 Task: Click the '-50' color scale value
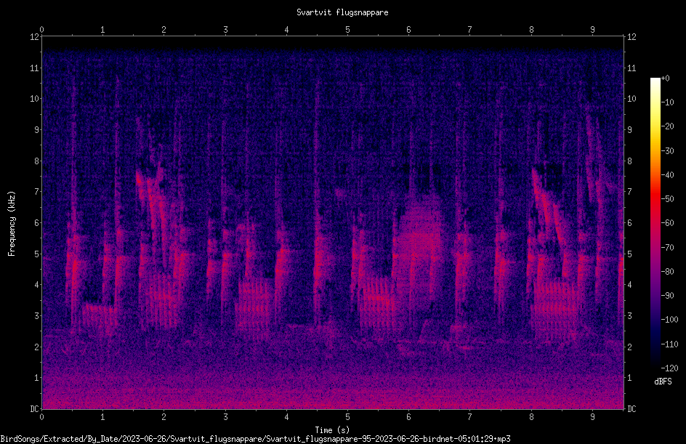click(x=667, y=198)
